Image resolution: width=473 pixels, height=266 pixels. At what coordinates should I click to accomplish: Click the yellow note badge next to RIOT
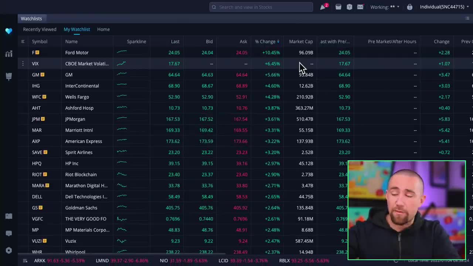tap(45, 174)
